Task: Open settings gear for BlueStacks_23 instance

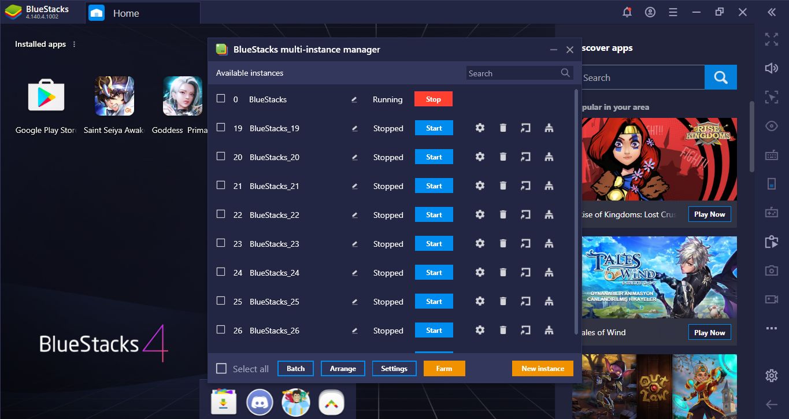Action: 480,243
